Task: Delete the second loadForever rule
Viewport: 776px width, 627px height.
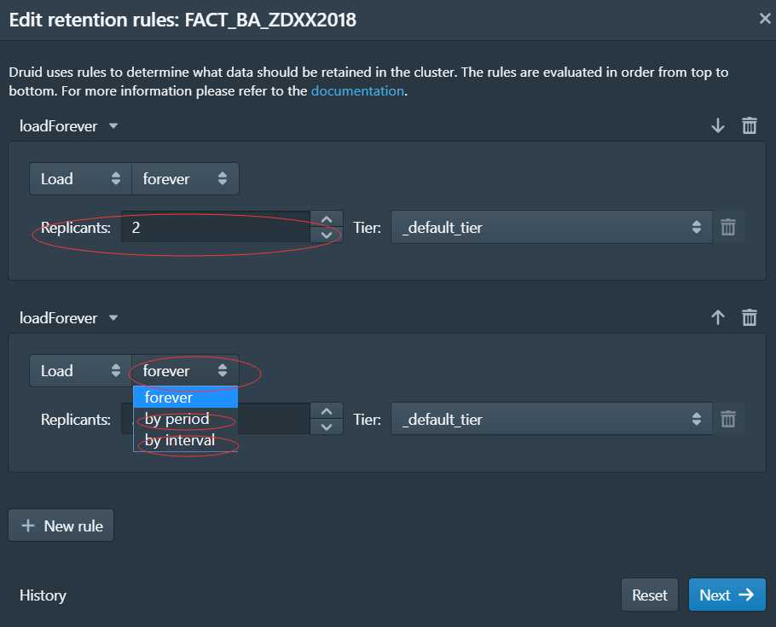Action: coord(750,317)
